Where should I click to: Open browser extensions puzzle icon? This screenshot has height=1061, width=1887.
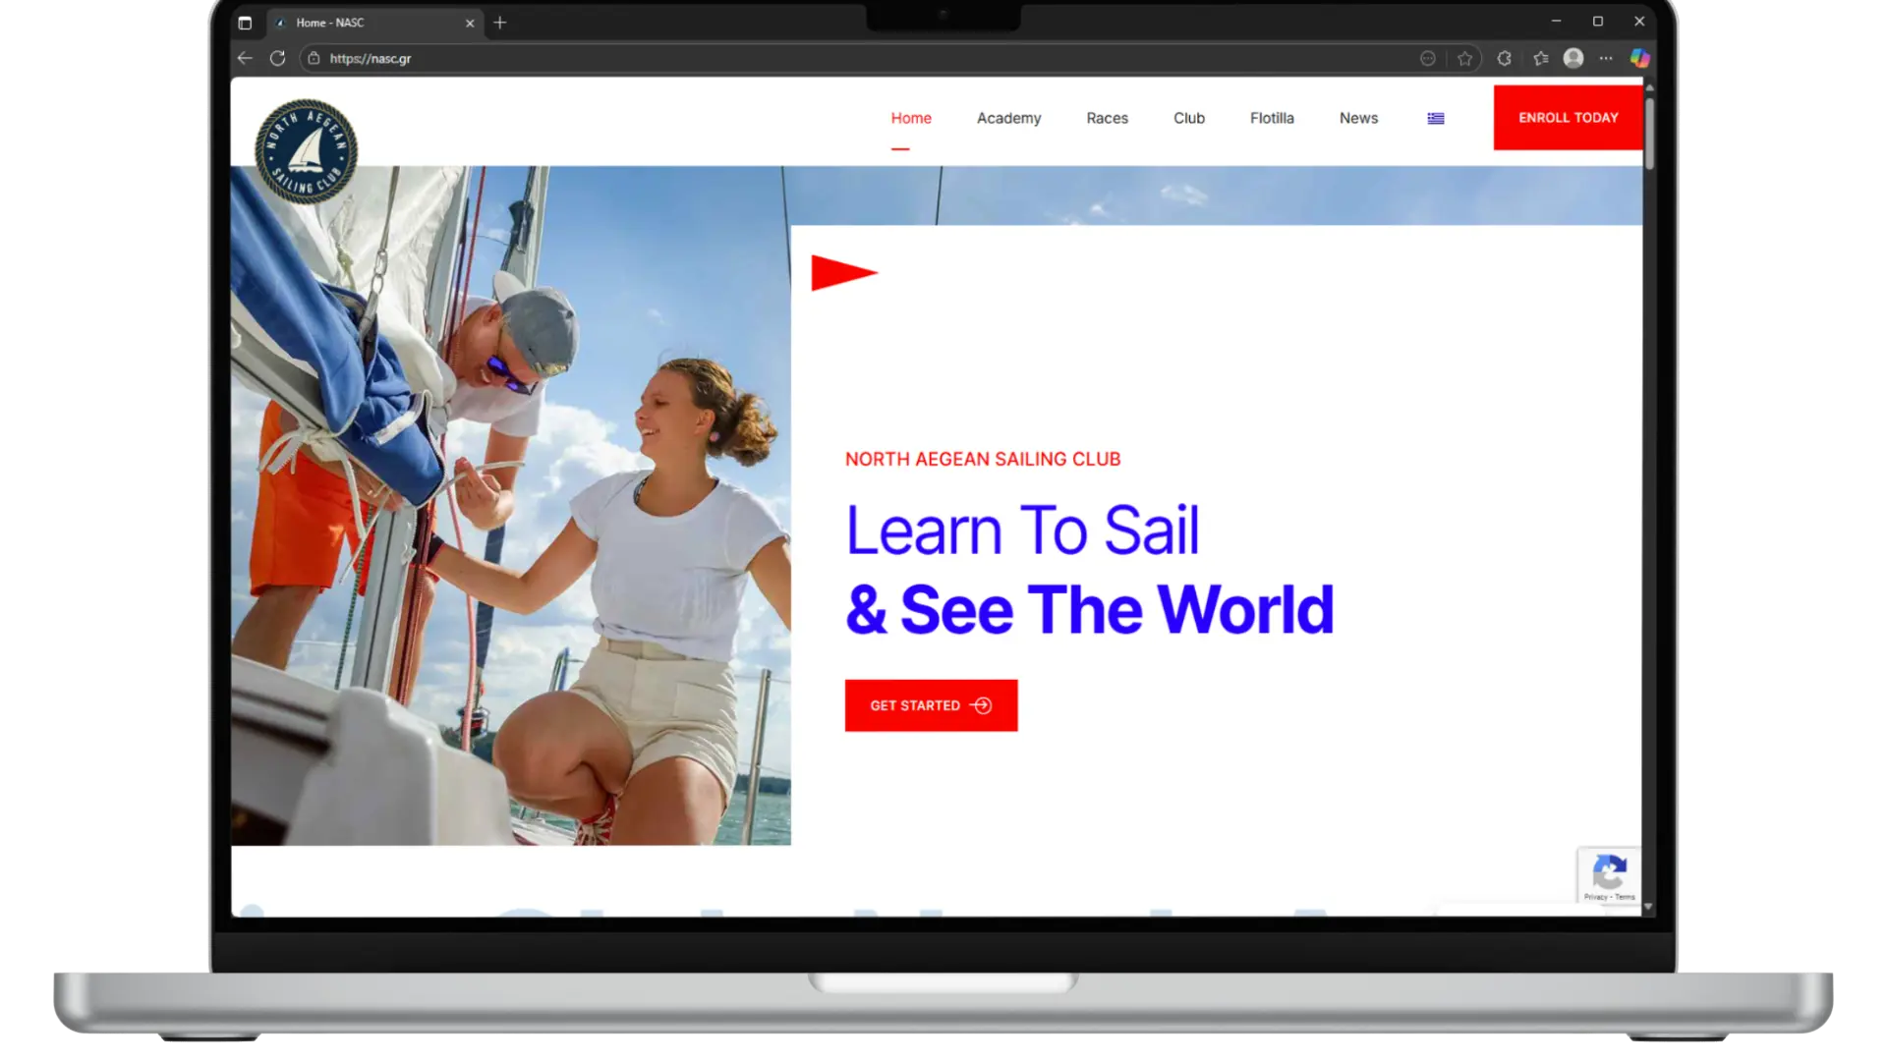(1504, 59)
